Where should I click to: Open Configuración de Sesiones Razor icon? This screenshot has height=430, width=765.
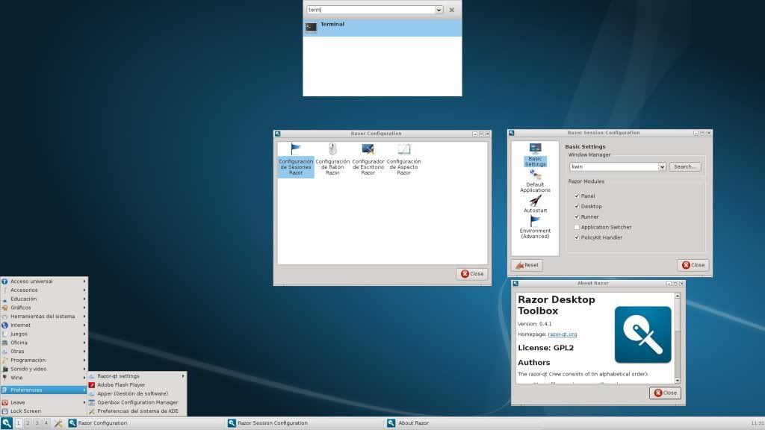(296, 150)
